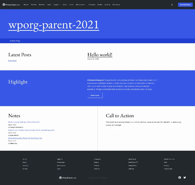Click the Patterns link in the footer
This screenshot has width=195, height=185.
[x=97, y=169]
